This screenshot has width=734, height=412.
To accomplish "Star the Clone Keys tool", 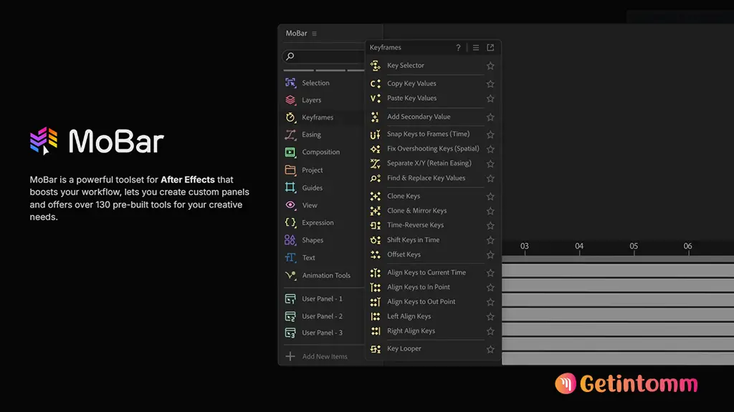I will point(490,197).
